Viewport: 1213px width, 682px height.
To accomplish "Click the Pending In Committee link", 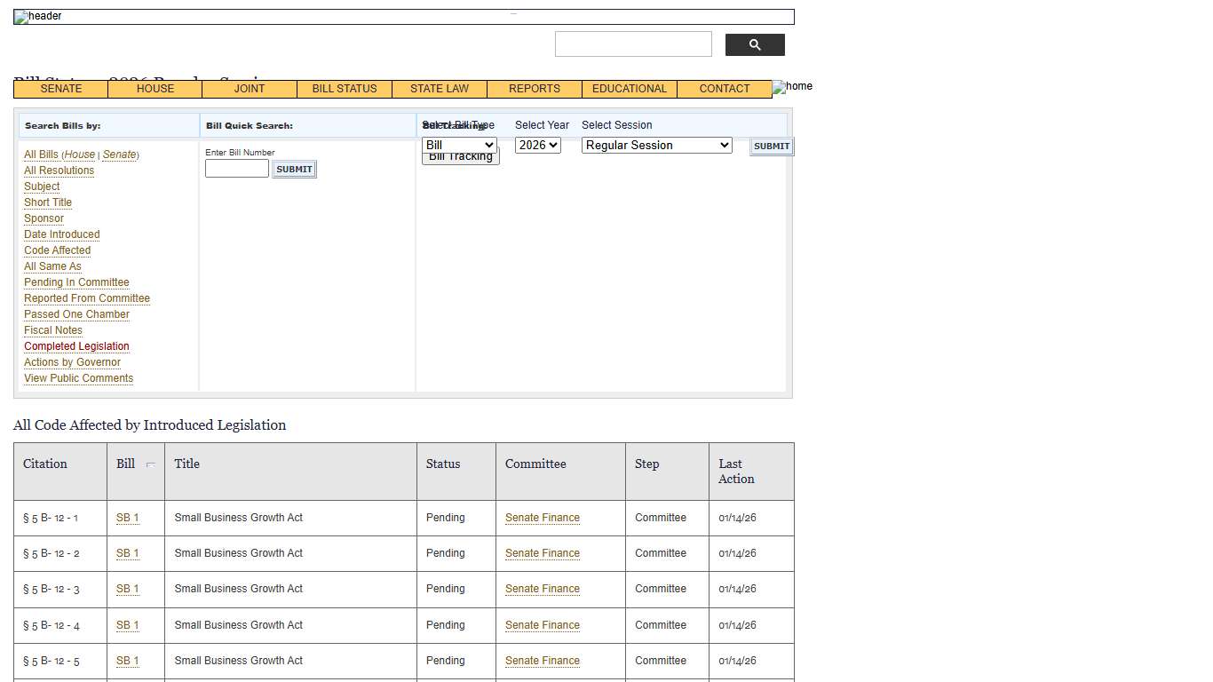I will pos(76,282).
